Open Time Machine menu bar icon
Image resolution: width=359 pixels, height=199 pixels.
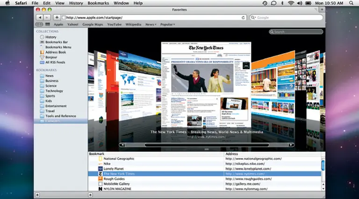(x=265, y=3)
